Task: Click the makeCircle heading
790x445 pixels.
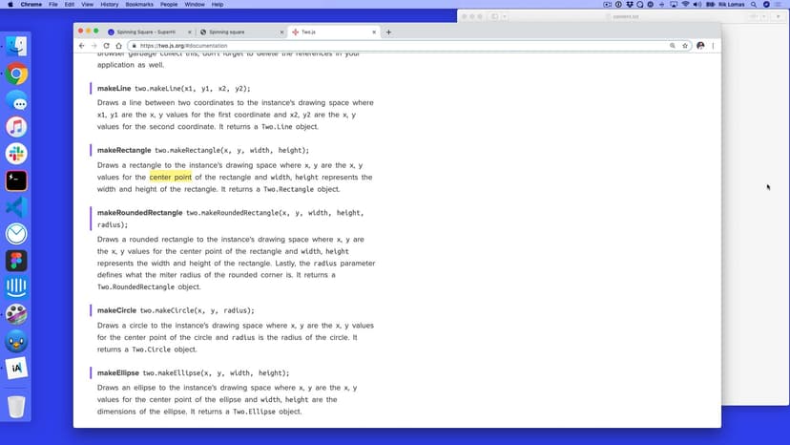Action: tap(116, 310)
